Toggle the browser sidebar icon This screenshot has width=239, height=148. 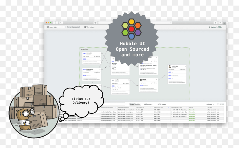click(x=61, y=23)
